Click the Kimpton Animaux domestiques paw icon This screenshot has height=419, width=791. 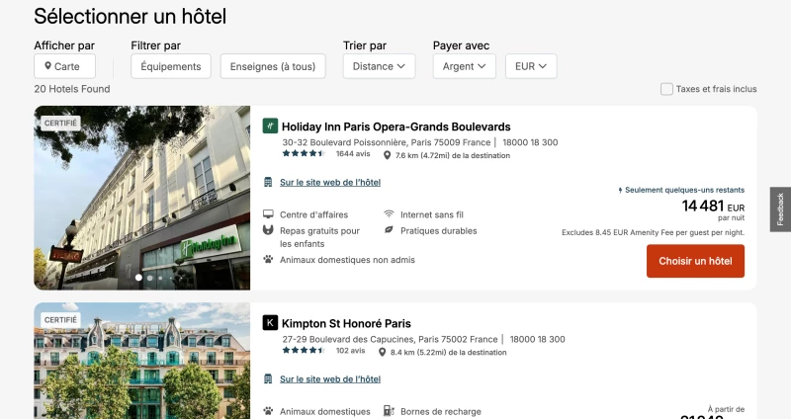coord(268,411)
